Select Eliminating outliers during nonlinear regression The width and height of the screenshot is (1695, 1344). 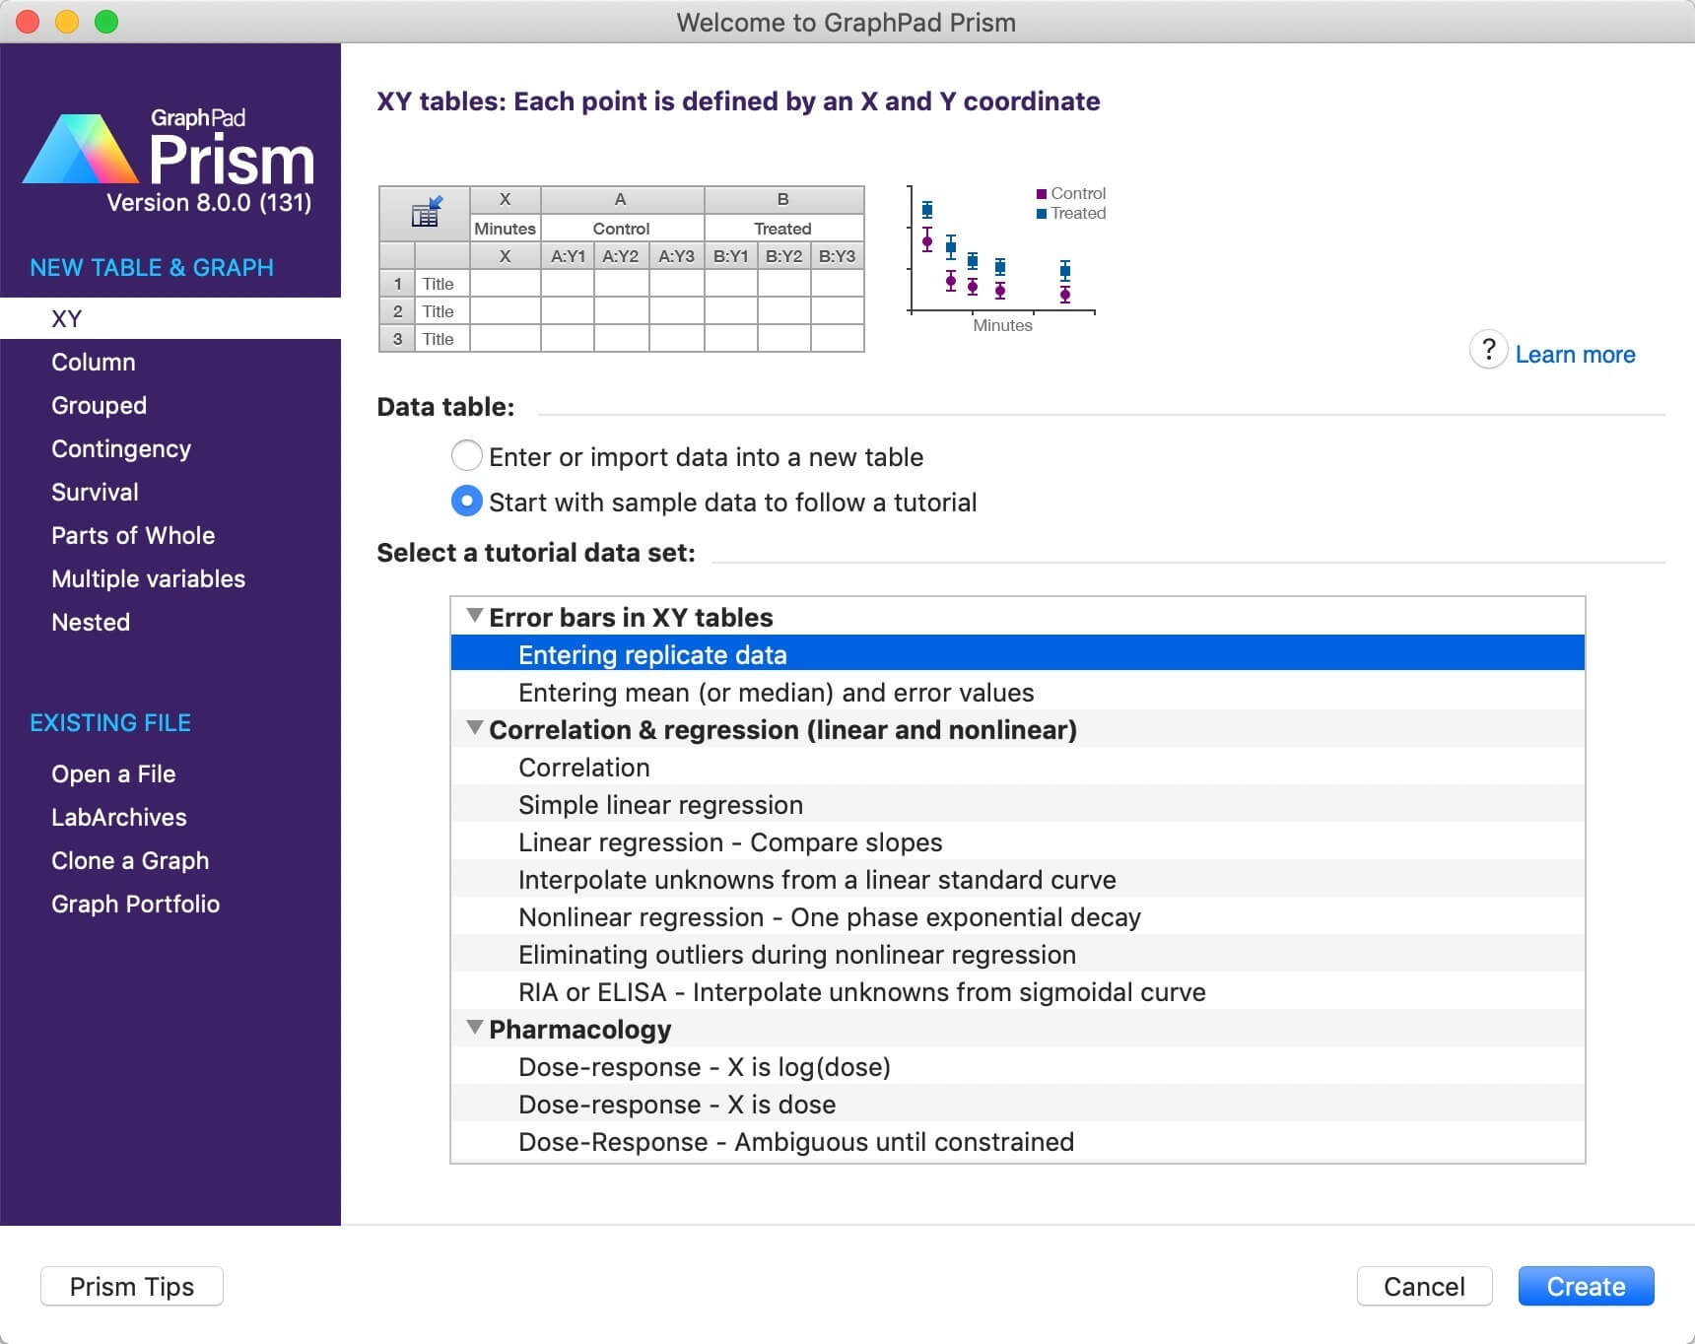pos(1018,953)
